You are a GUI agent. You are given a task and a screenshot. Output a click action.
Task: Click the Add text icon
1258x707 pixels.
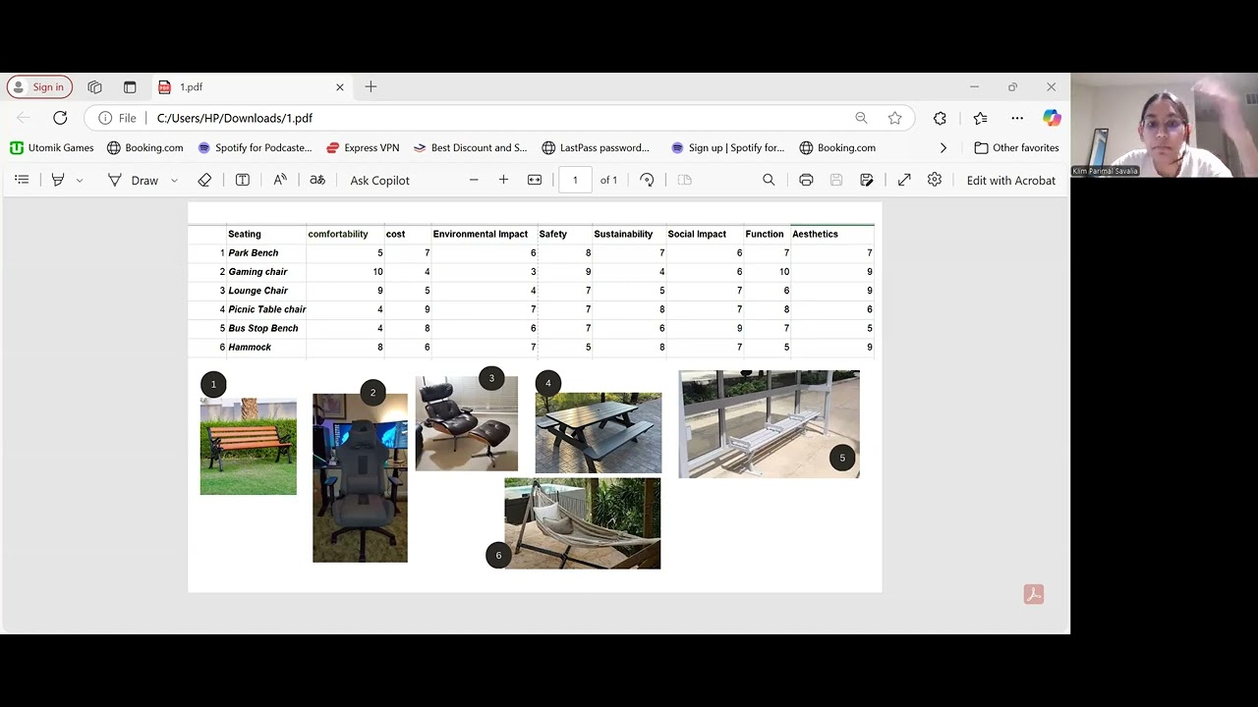[243, 180]
